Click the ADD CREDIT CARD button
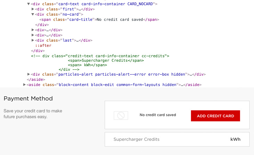The width and height of the screenshot is (254, 155). [215, 116]
